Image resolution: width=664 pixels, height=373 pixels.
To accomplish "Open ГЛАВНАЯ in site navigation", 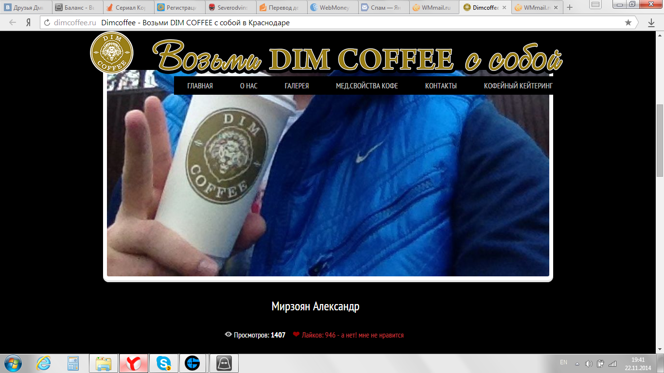I will (x=200, y=86).
